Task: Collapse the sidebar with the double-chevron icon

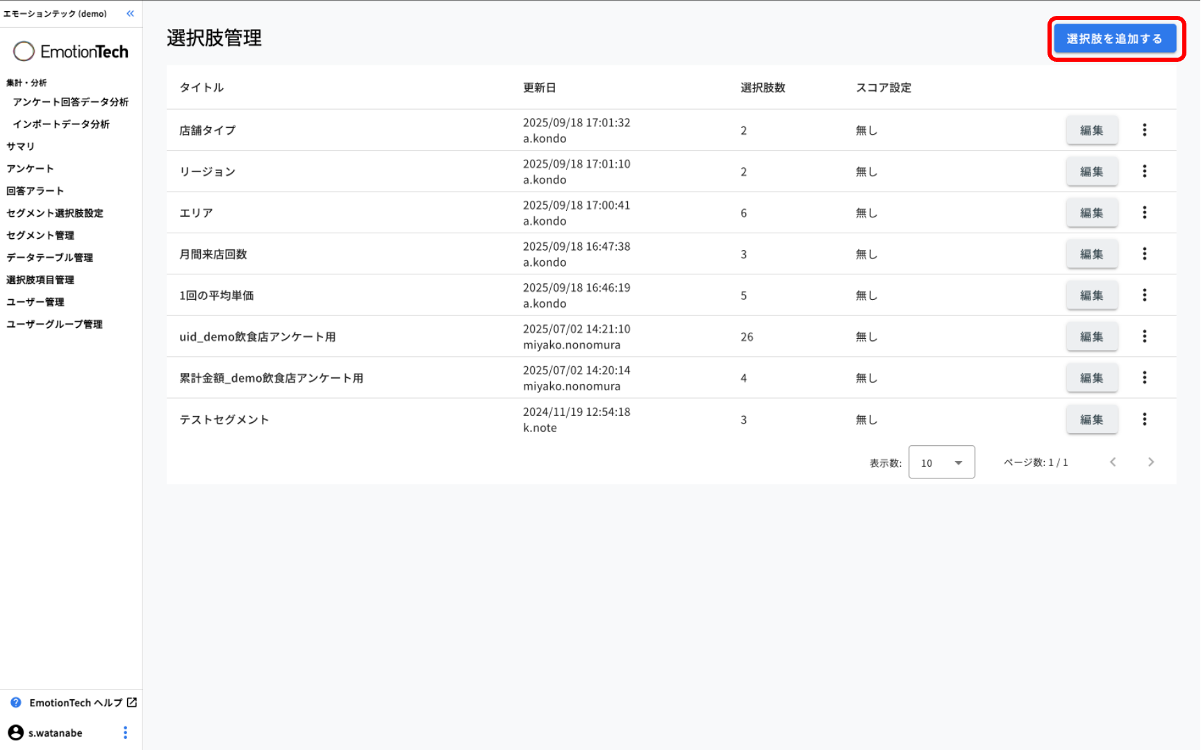Action: [x=130, y=14]
